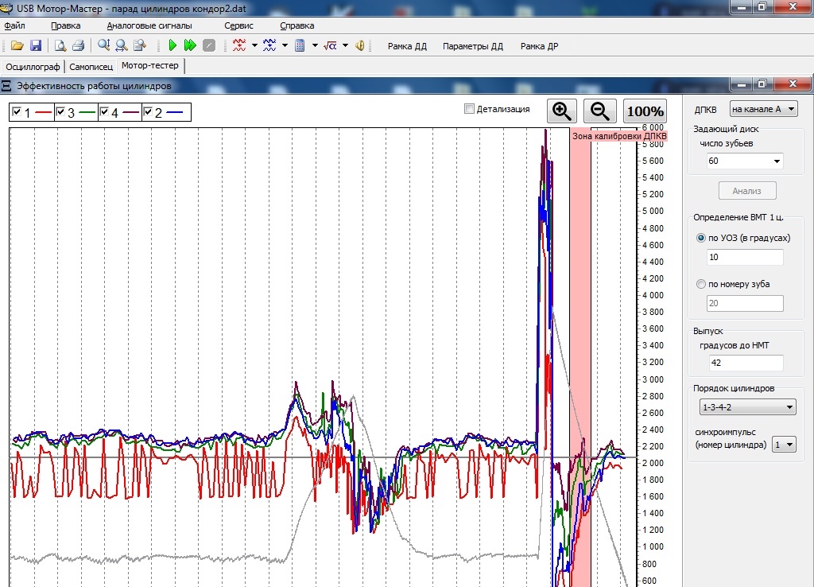Image resolution: width=814 pixels, height=587 pixels.
Task: Select the horizontal zoom magnifier icon
Action: coord(122,45)
